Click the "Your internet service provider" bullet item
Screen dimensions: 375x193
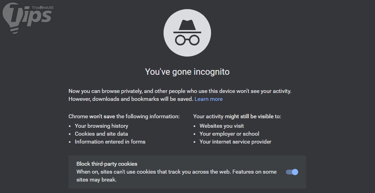coord(235,142)
